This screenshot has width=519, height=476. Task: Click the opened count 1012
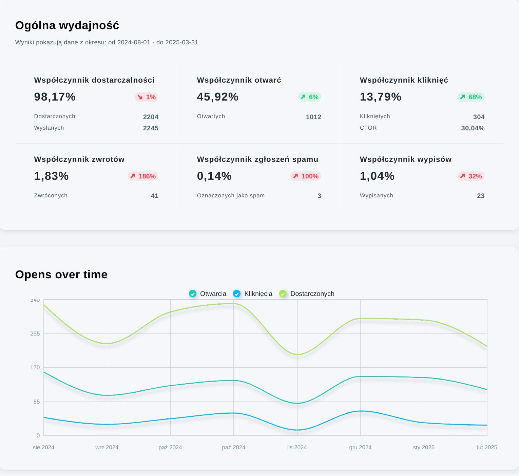(x=313, y=117)
